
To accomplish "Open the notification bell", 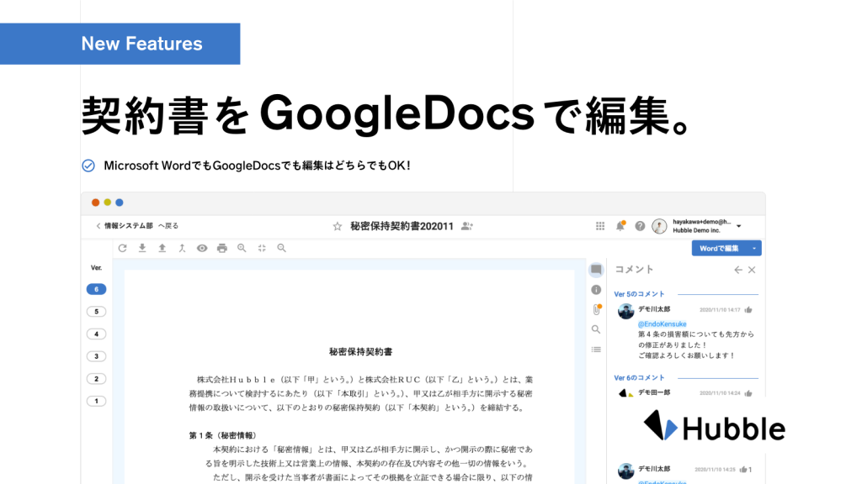I will 620,225.
